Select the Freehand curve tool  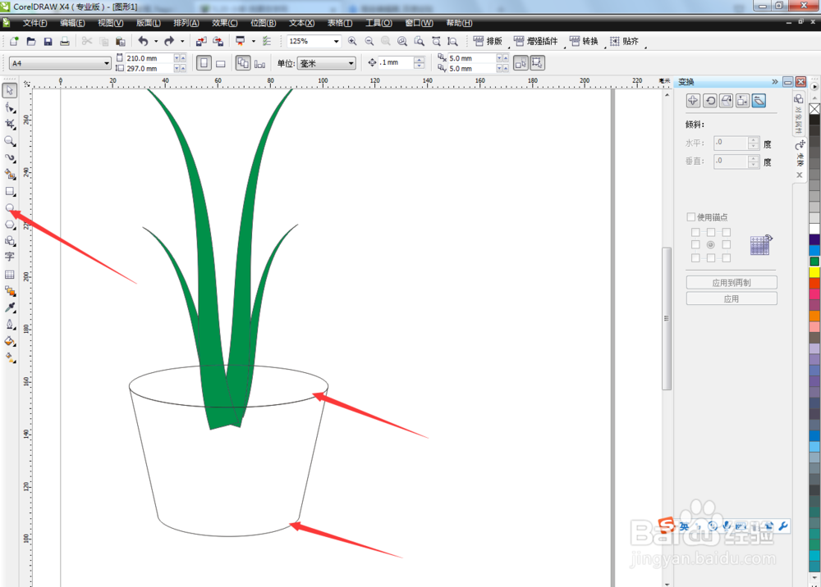point(9,158)
